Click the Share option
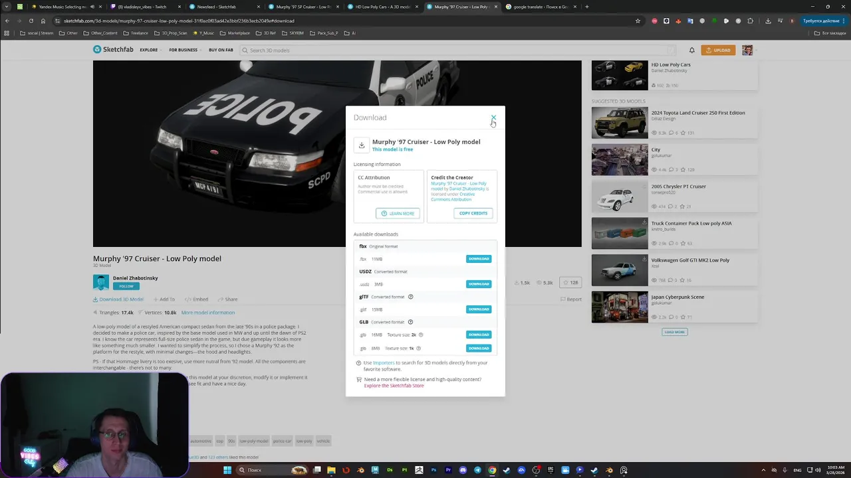The height and width of the screenshot is (478, 851). tap(227, 299)
